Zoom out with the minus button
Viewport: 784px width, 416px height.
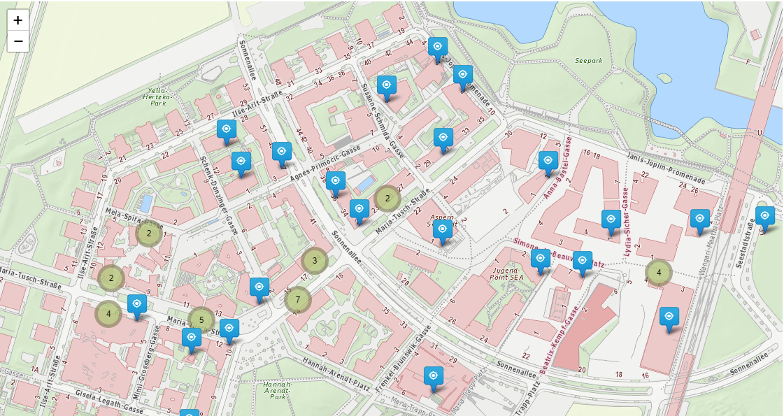click(x=17, y=41)
